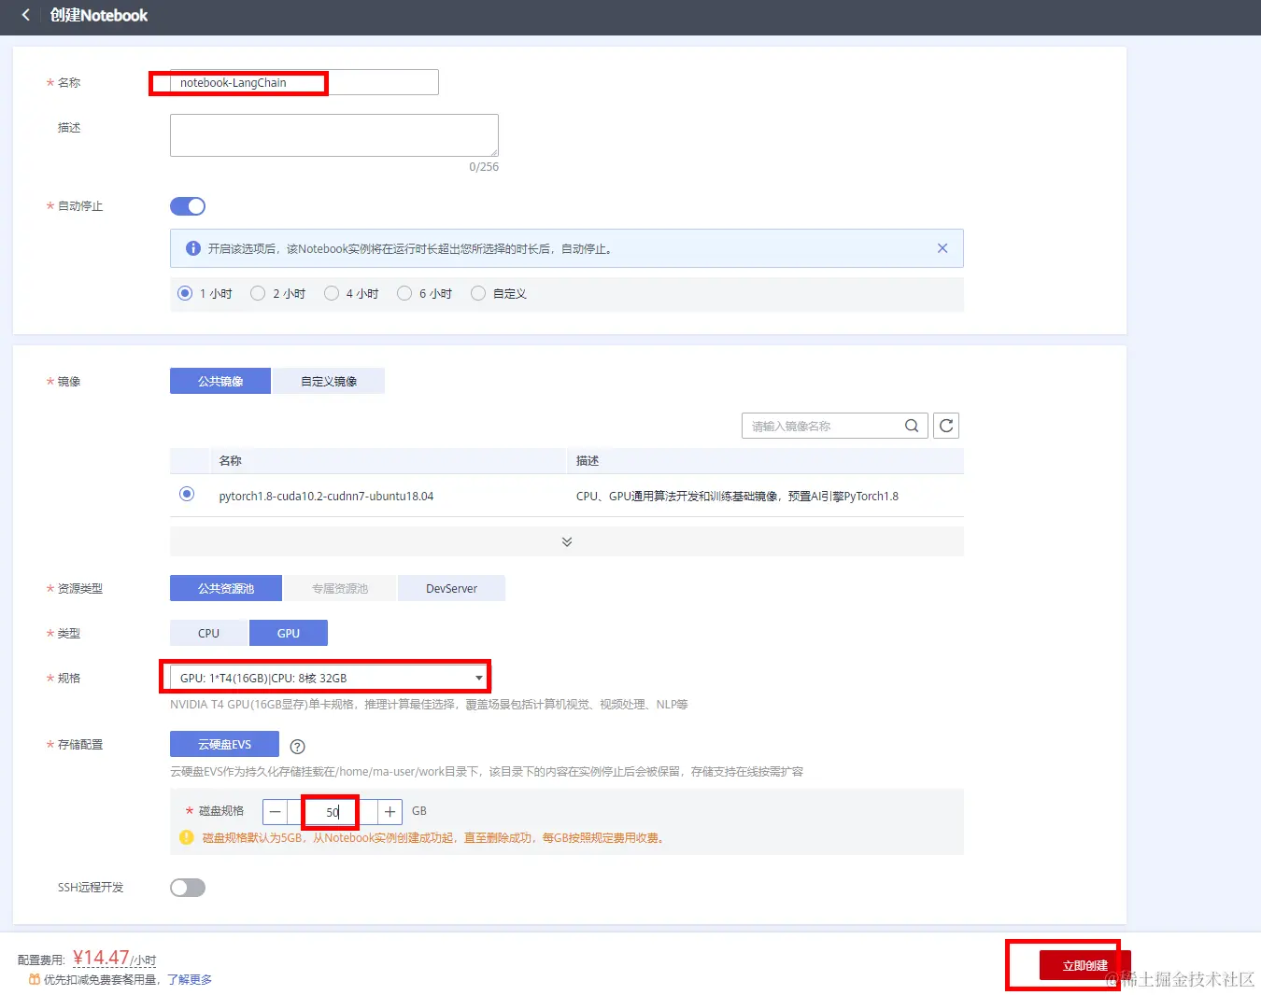Click the 描述 column header in image table
Image resolution: width=1261 pixels, height=995 pixels.
pyautogui.click(x=588, y=460)
